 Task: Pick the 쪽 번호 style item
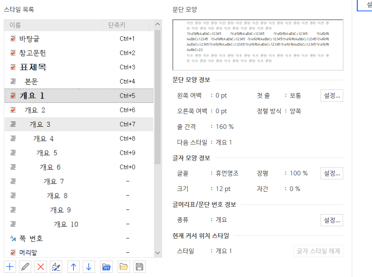(31, 238)
